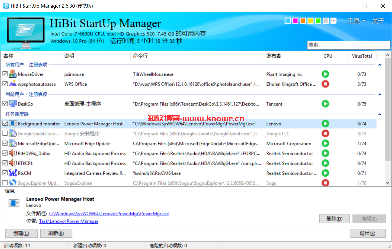Click the list scrollbar down arrow
The height and width of the screenshot is (249, 392).
point(387,183)
